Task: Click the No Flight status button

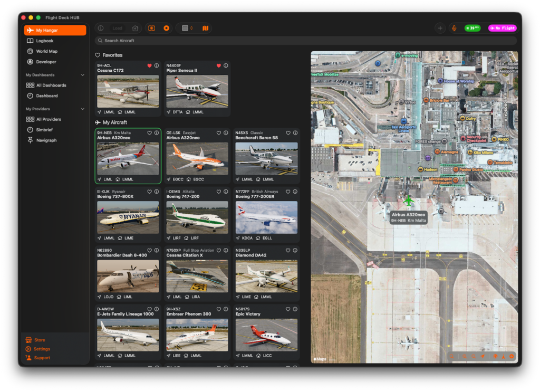Action: pyautogui.click(x=502, y=28)
